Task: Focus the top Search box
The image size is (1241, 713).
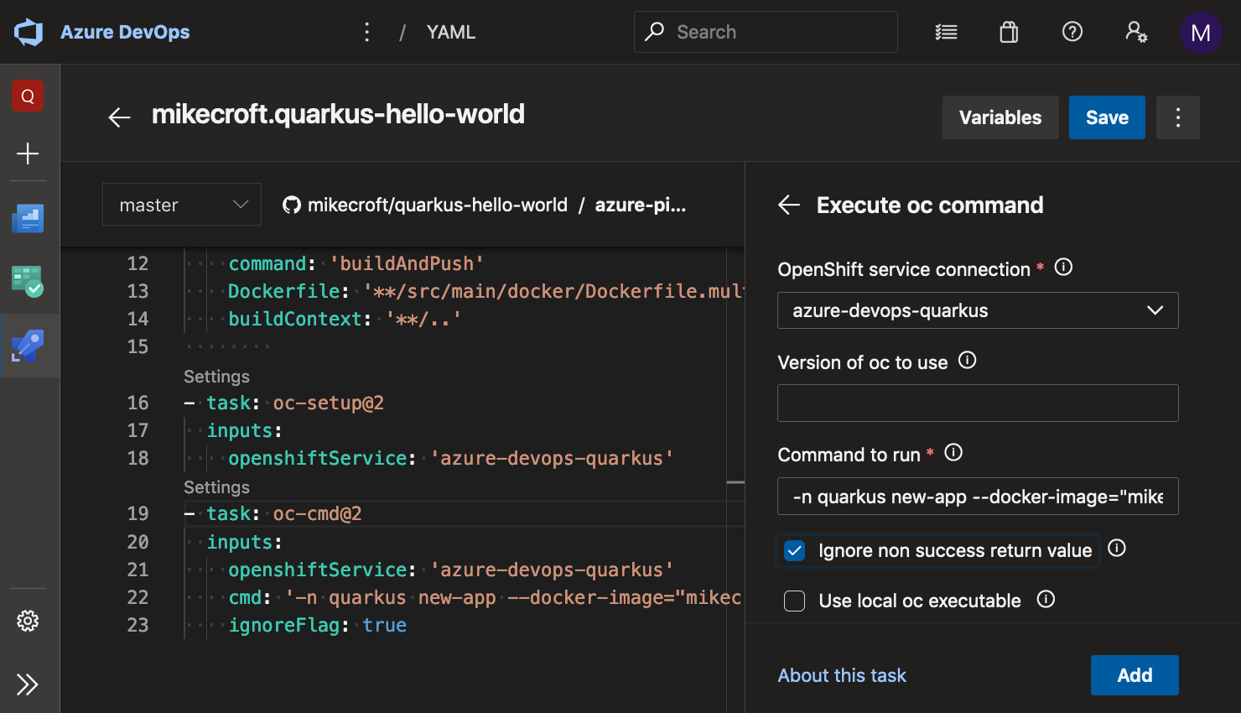Action: [766, 32]
